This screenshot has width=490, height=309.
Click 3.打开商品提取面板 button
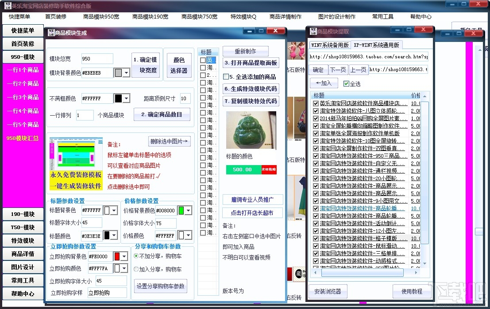click(251, 63)
